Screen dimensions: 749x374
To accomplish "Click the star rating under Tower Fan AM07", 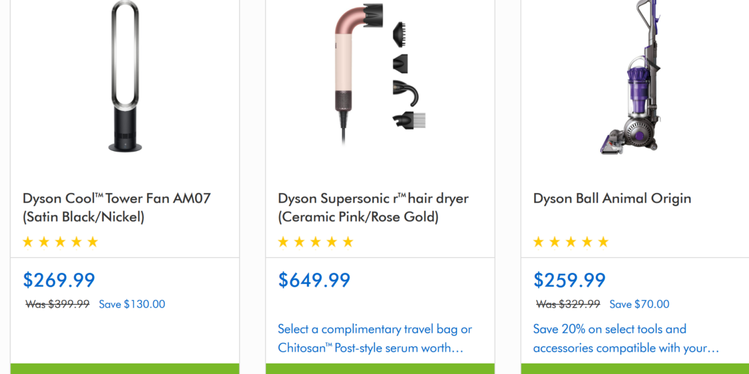I will pos(60,242).
